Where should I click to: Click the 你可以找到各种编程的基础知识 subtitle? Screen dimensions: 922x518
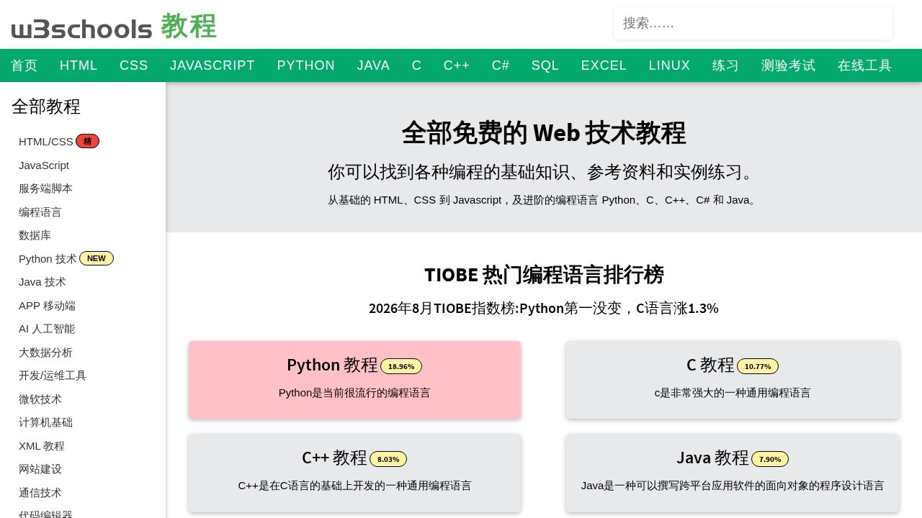[544, 172]
